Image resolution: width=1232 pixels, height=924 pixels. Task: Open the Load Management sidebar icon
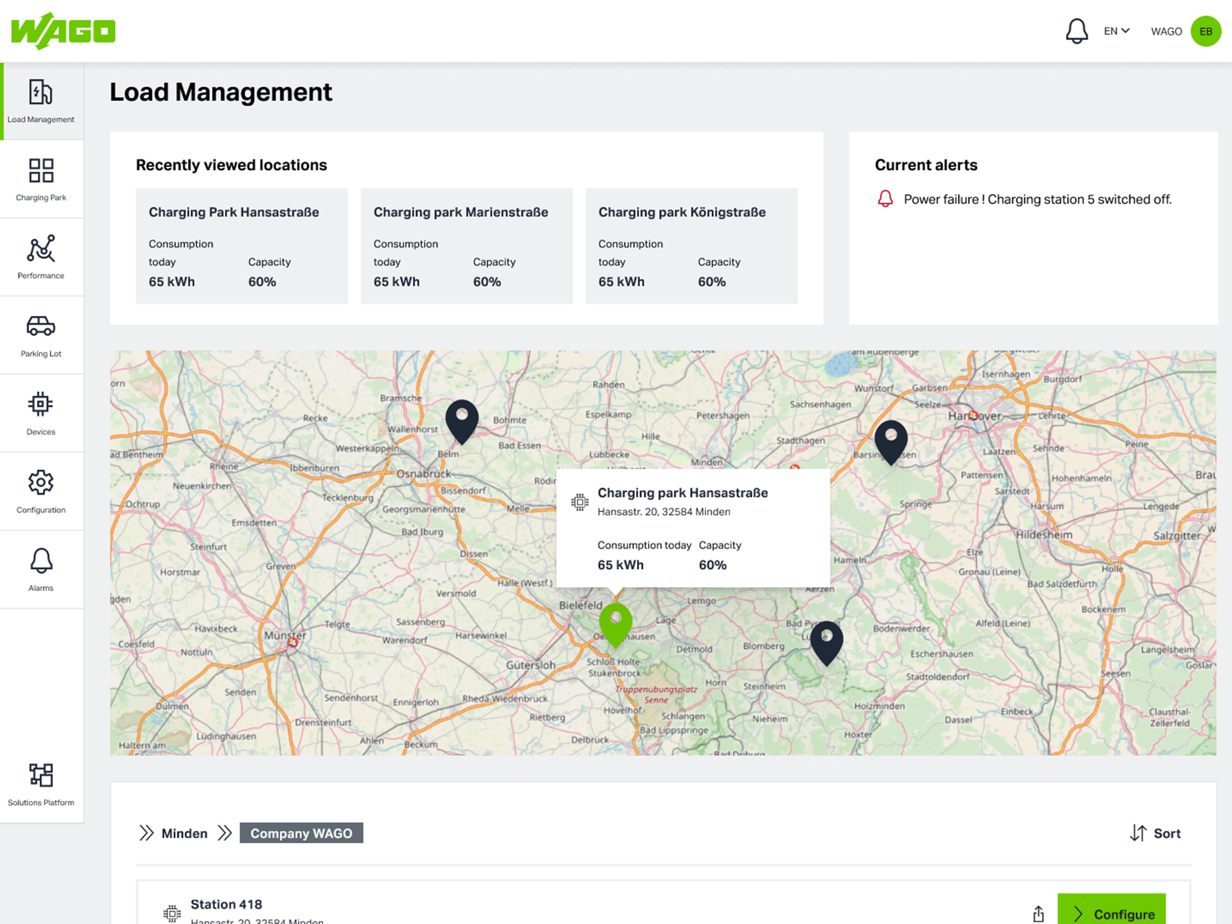click(41, 92)
